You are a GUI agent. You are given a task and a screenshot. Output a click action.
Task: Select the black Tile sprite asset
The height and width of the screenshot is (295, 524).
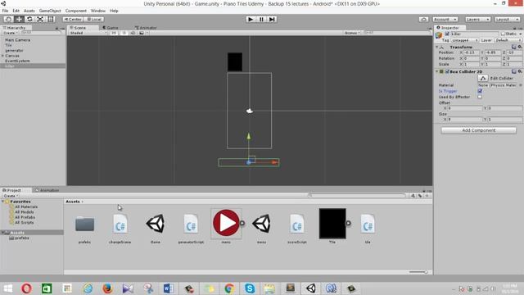(x=332, y=224)
